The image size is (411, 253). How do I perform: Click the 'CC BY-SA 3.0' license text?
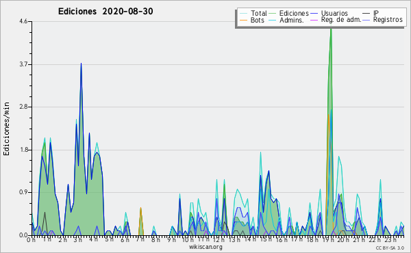(390, 248)
